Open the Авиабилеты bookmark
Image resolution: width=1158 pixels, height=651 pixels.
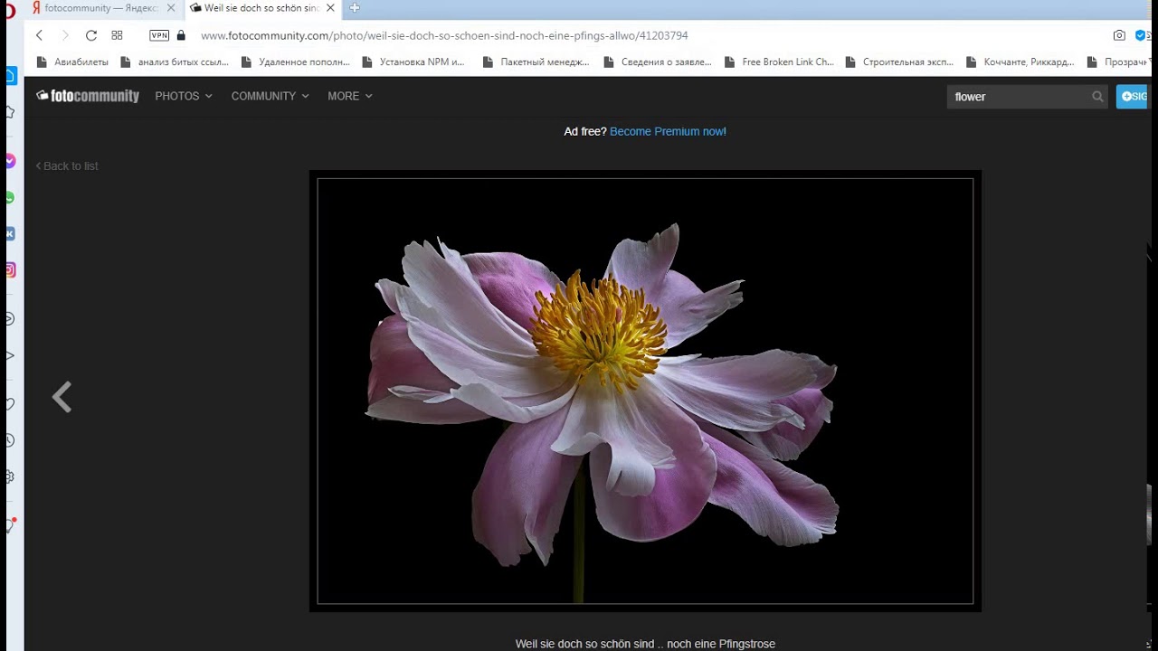pos(72,62)
